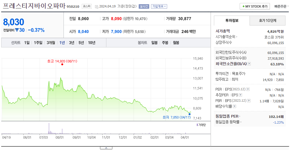290x150 pixels.
Task: Click the 외국인보유주식수 value 37,918,593
Action: [276, 58]
